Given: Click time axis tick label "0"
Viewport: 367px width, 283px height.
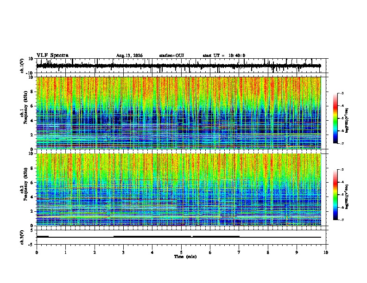Looking at the screenshot, I should [x=37, y=252].
